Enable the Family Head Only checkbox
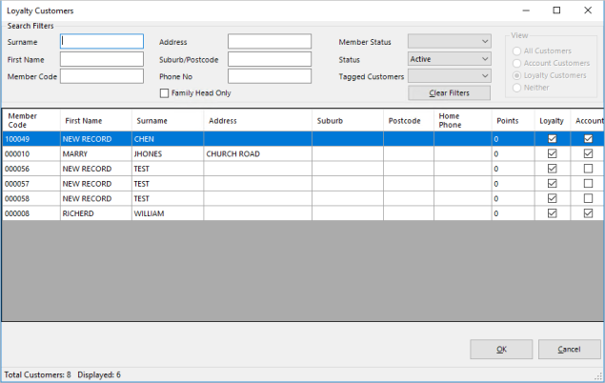605x383 pixels. click(x=165, y=93)
